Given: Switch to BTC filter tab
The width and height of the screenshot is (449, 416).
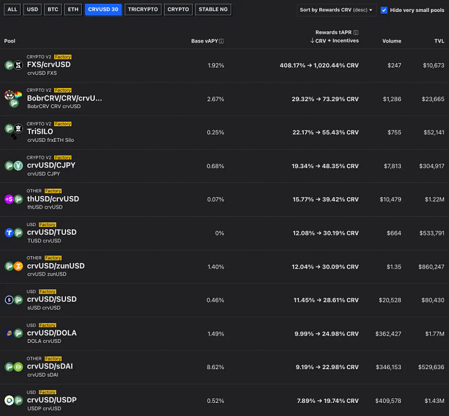Looking at the screenshot, I should pyautogui.click(x=53, y=9).
